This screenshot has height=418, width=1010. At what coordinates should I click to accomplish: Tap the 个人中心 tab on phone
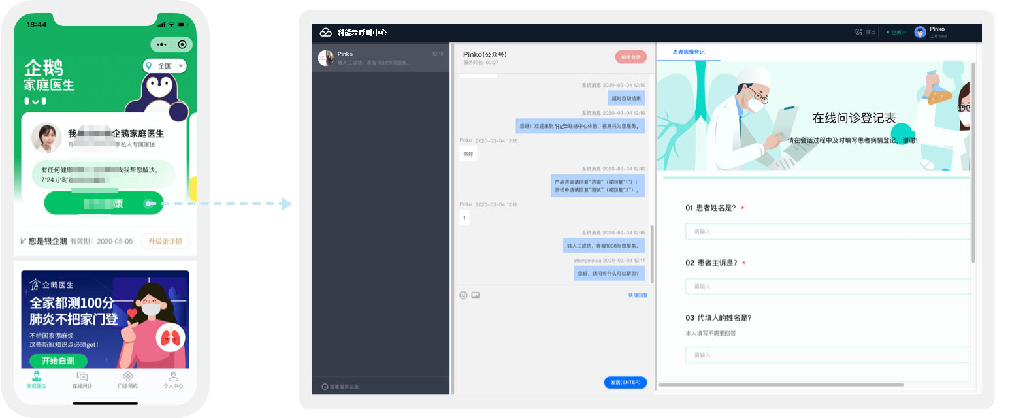pyautogui.click(x=173, y=380)
